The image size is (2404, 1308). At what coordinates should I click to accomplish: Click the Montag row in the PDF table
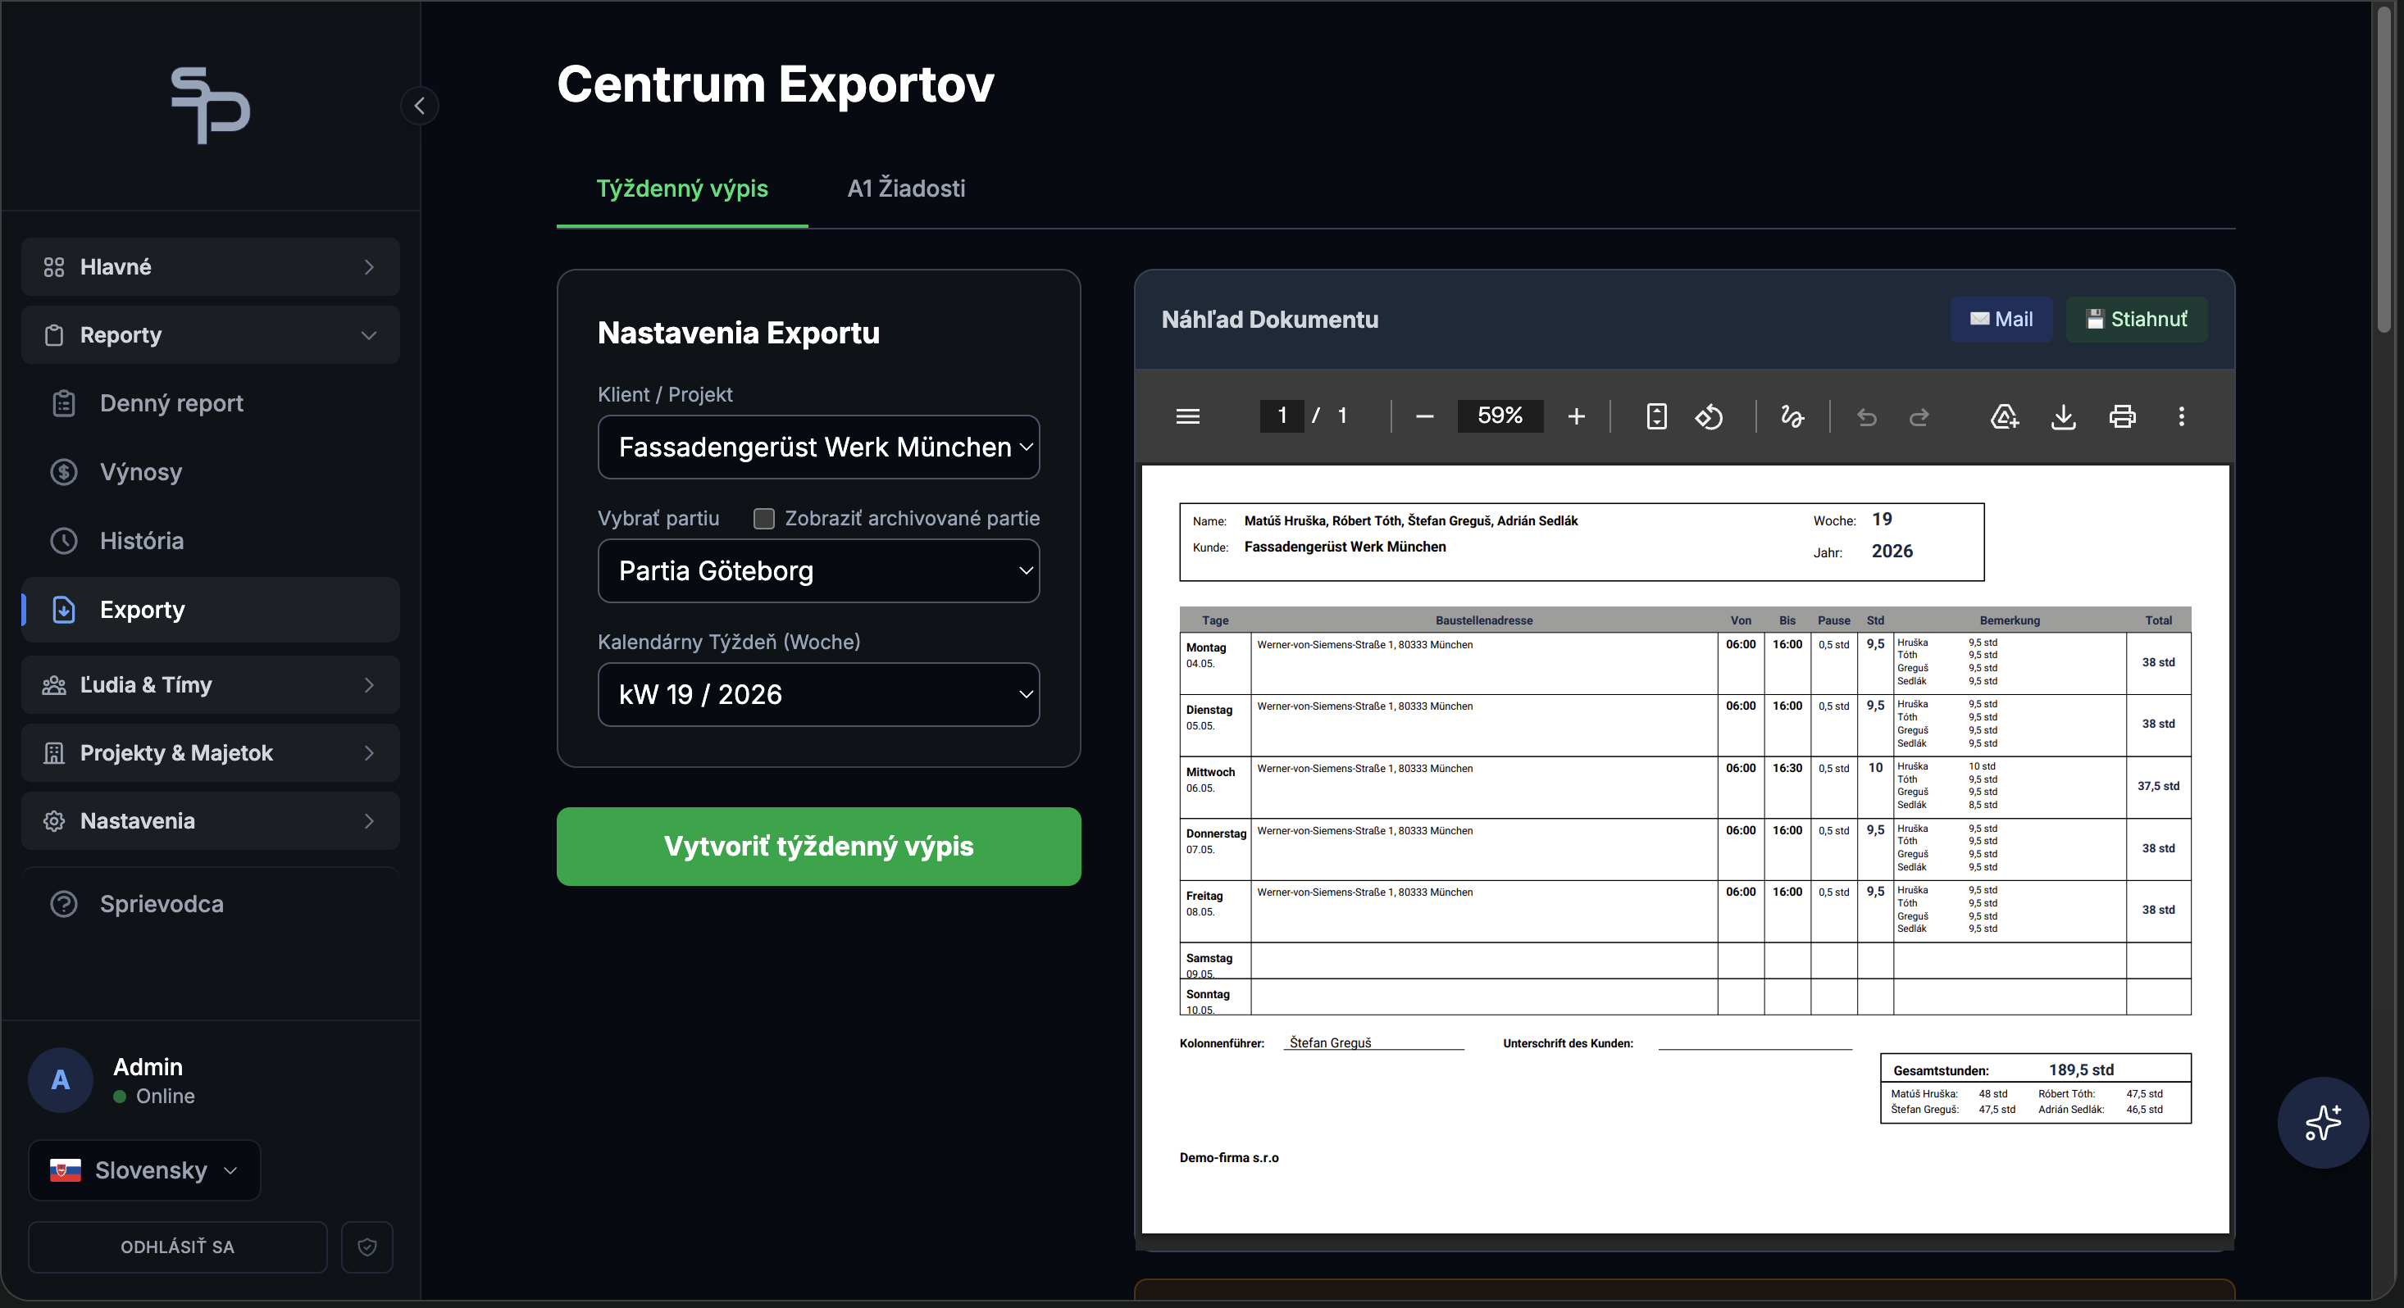coord(1684,663)
